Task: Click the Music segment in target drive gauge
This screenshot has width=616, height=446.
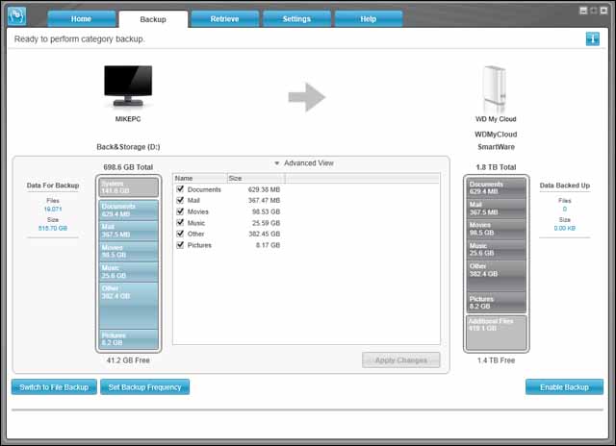Action: coord(497,250)
